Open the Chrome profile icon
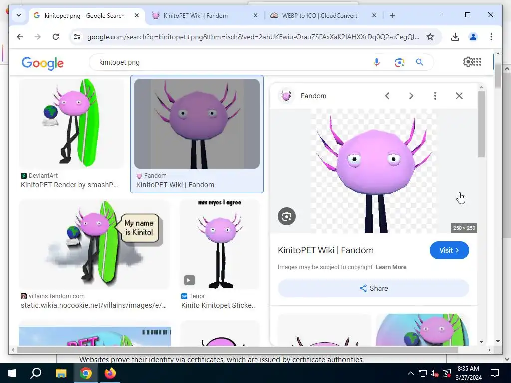This screenshot has width=511, height=383. pos(473,37)
